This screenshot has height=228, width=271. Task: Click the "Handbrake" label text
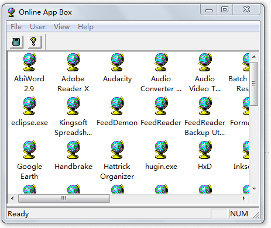tap(73, 167)
